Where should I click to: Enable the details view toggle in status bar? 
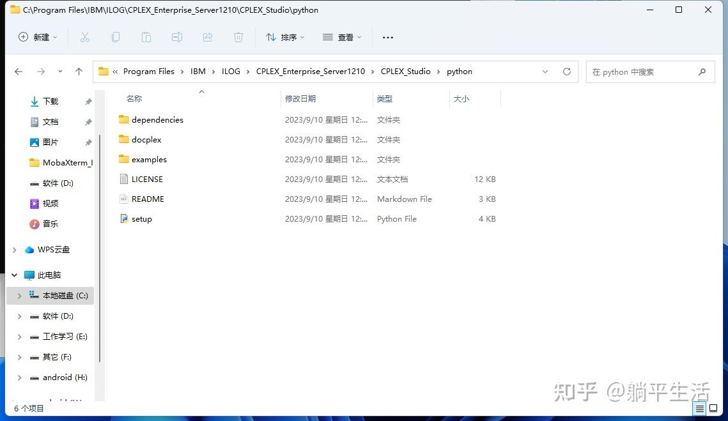[x=699, y=409]
